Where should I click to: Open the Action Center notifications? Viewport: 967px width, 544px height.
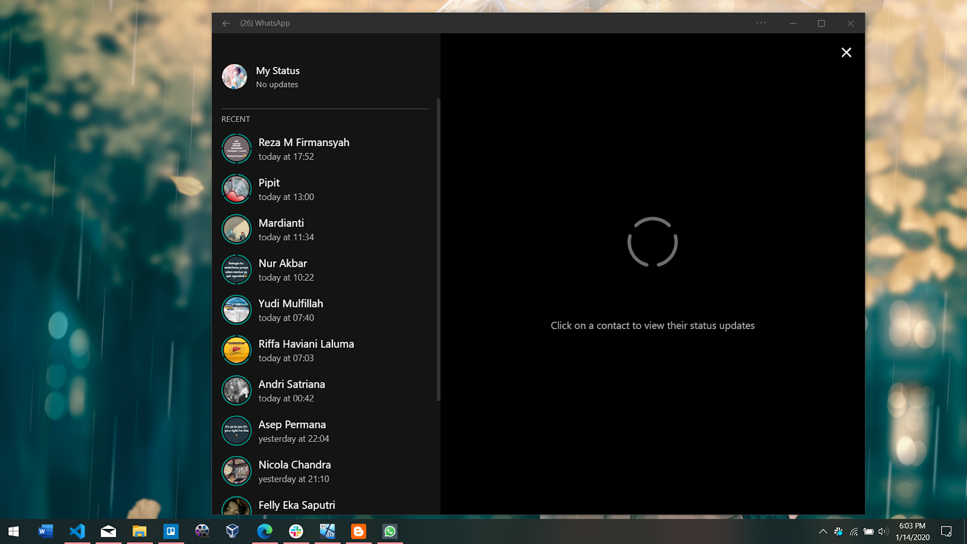click(x=946, y=532)
